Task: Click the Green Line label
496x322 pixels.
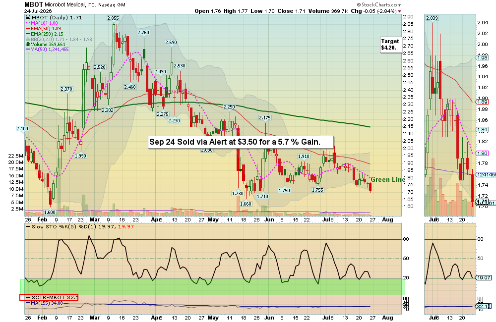Action: coord(388,179)
